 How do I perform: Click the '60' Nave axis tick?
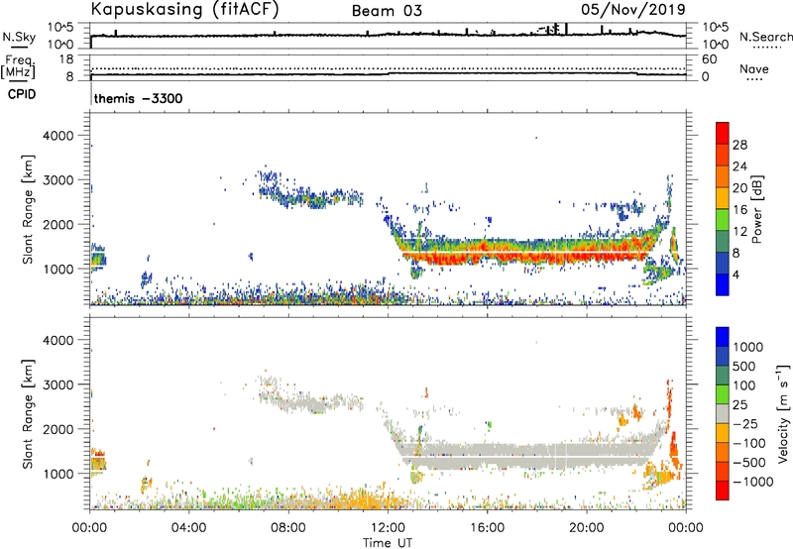709,59
